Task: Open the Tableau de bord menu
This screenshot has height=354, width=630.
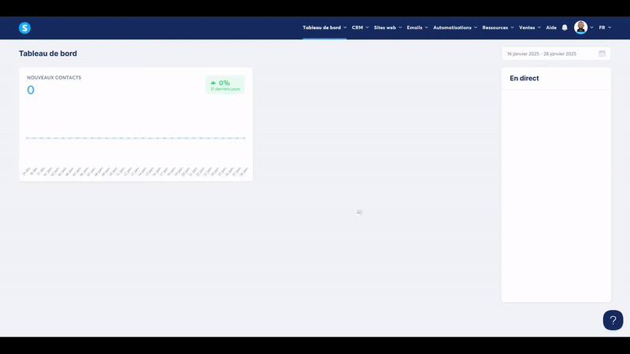Action: [324, 28]
